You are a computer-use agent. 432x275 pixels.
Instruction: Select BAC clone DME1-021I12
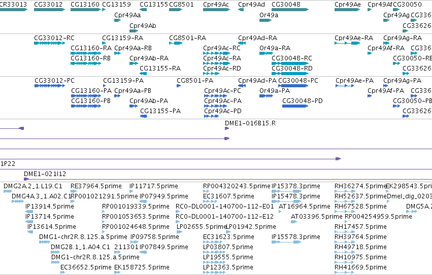(x=45, y=174)
